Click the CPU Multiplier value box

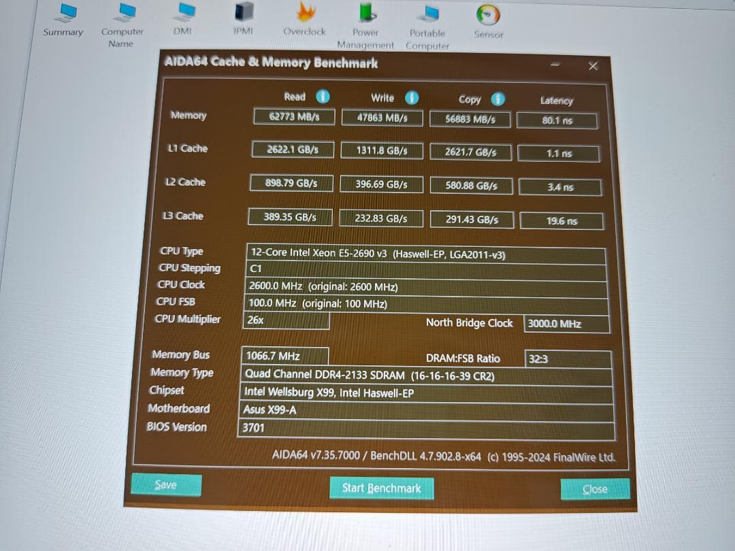coord(286,320)
